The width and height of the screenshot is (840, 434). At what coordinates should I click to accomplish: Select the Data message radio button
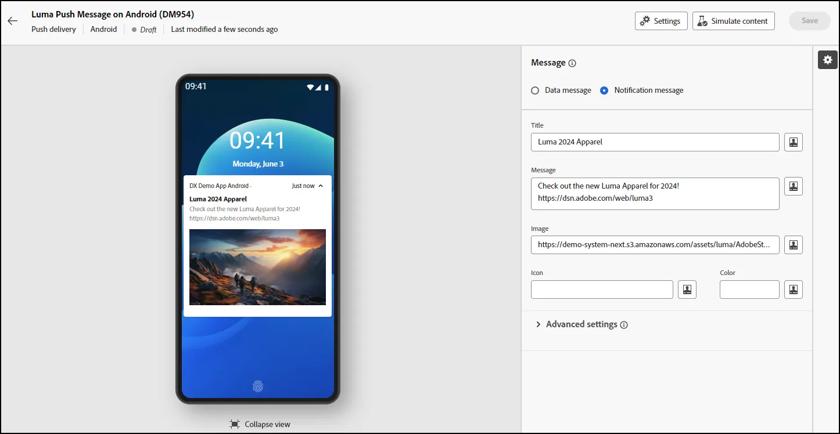[x=535, y=91]
